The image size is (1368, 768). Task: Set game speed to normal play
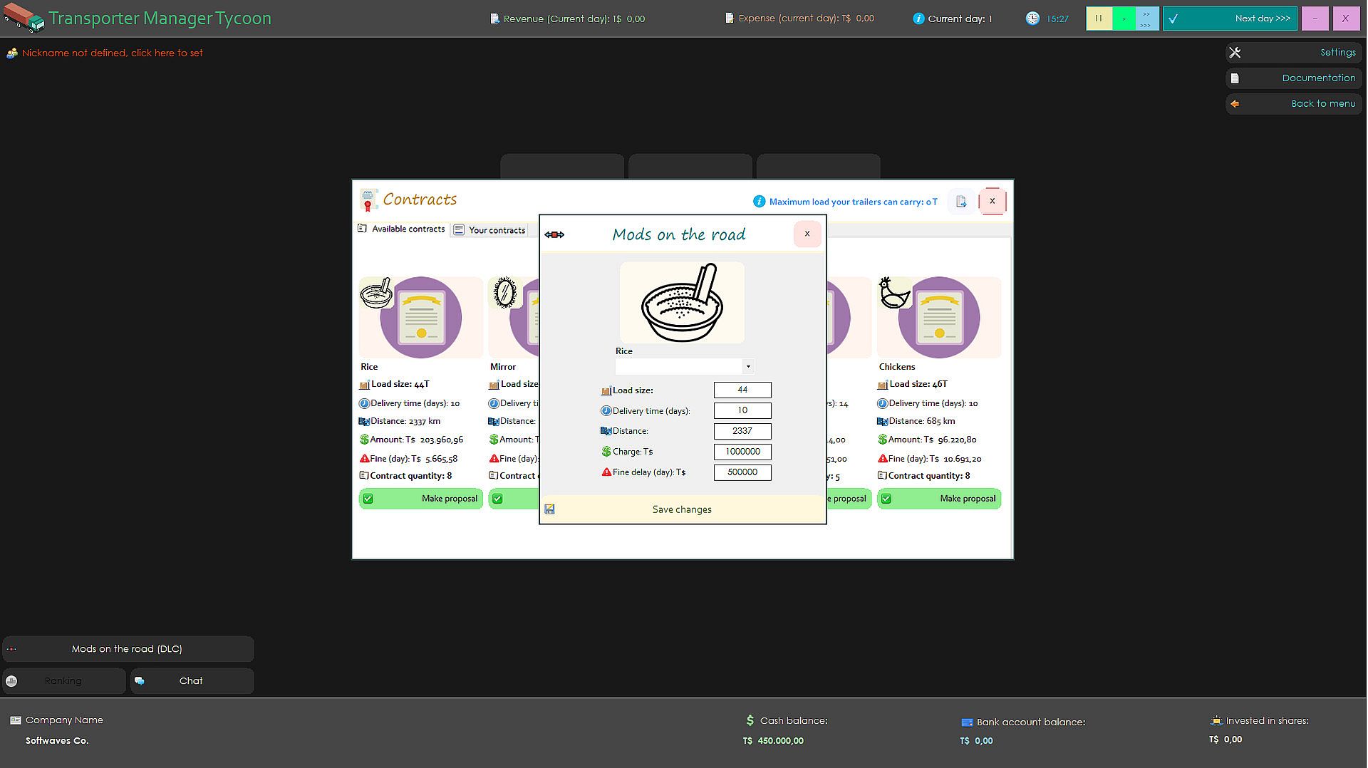click(1124, 19)
